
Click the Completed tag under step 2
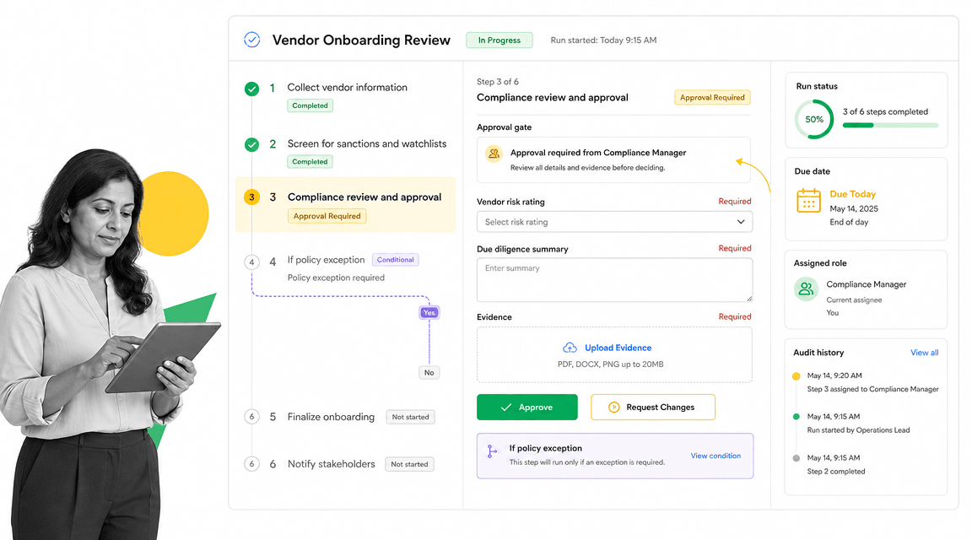click(310, 162)
